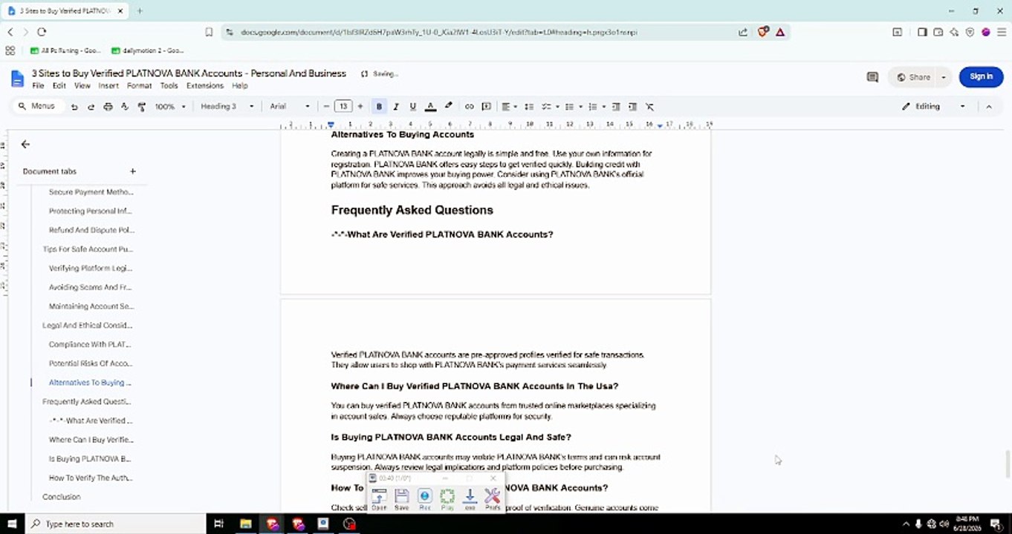Screen dimensions: 1012x534
Task: Collapse the toolbar with the up chevron
Action: pos(988,107)
